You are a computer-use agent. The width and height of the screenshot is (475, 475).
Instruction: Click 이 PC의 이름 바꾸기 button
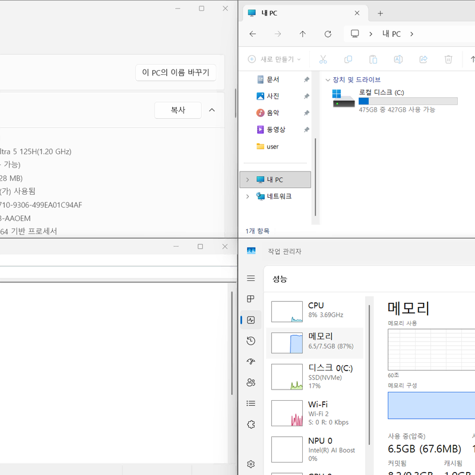[176, 72]
